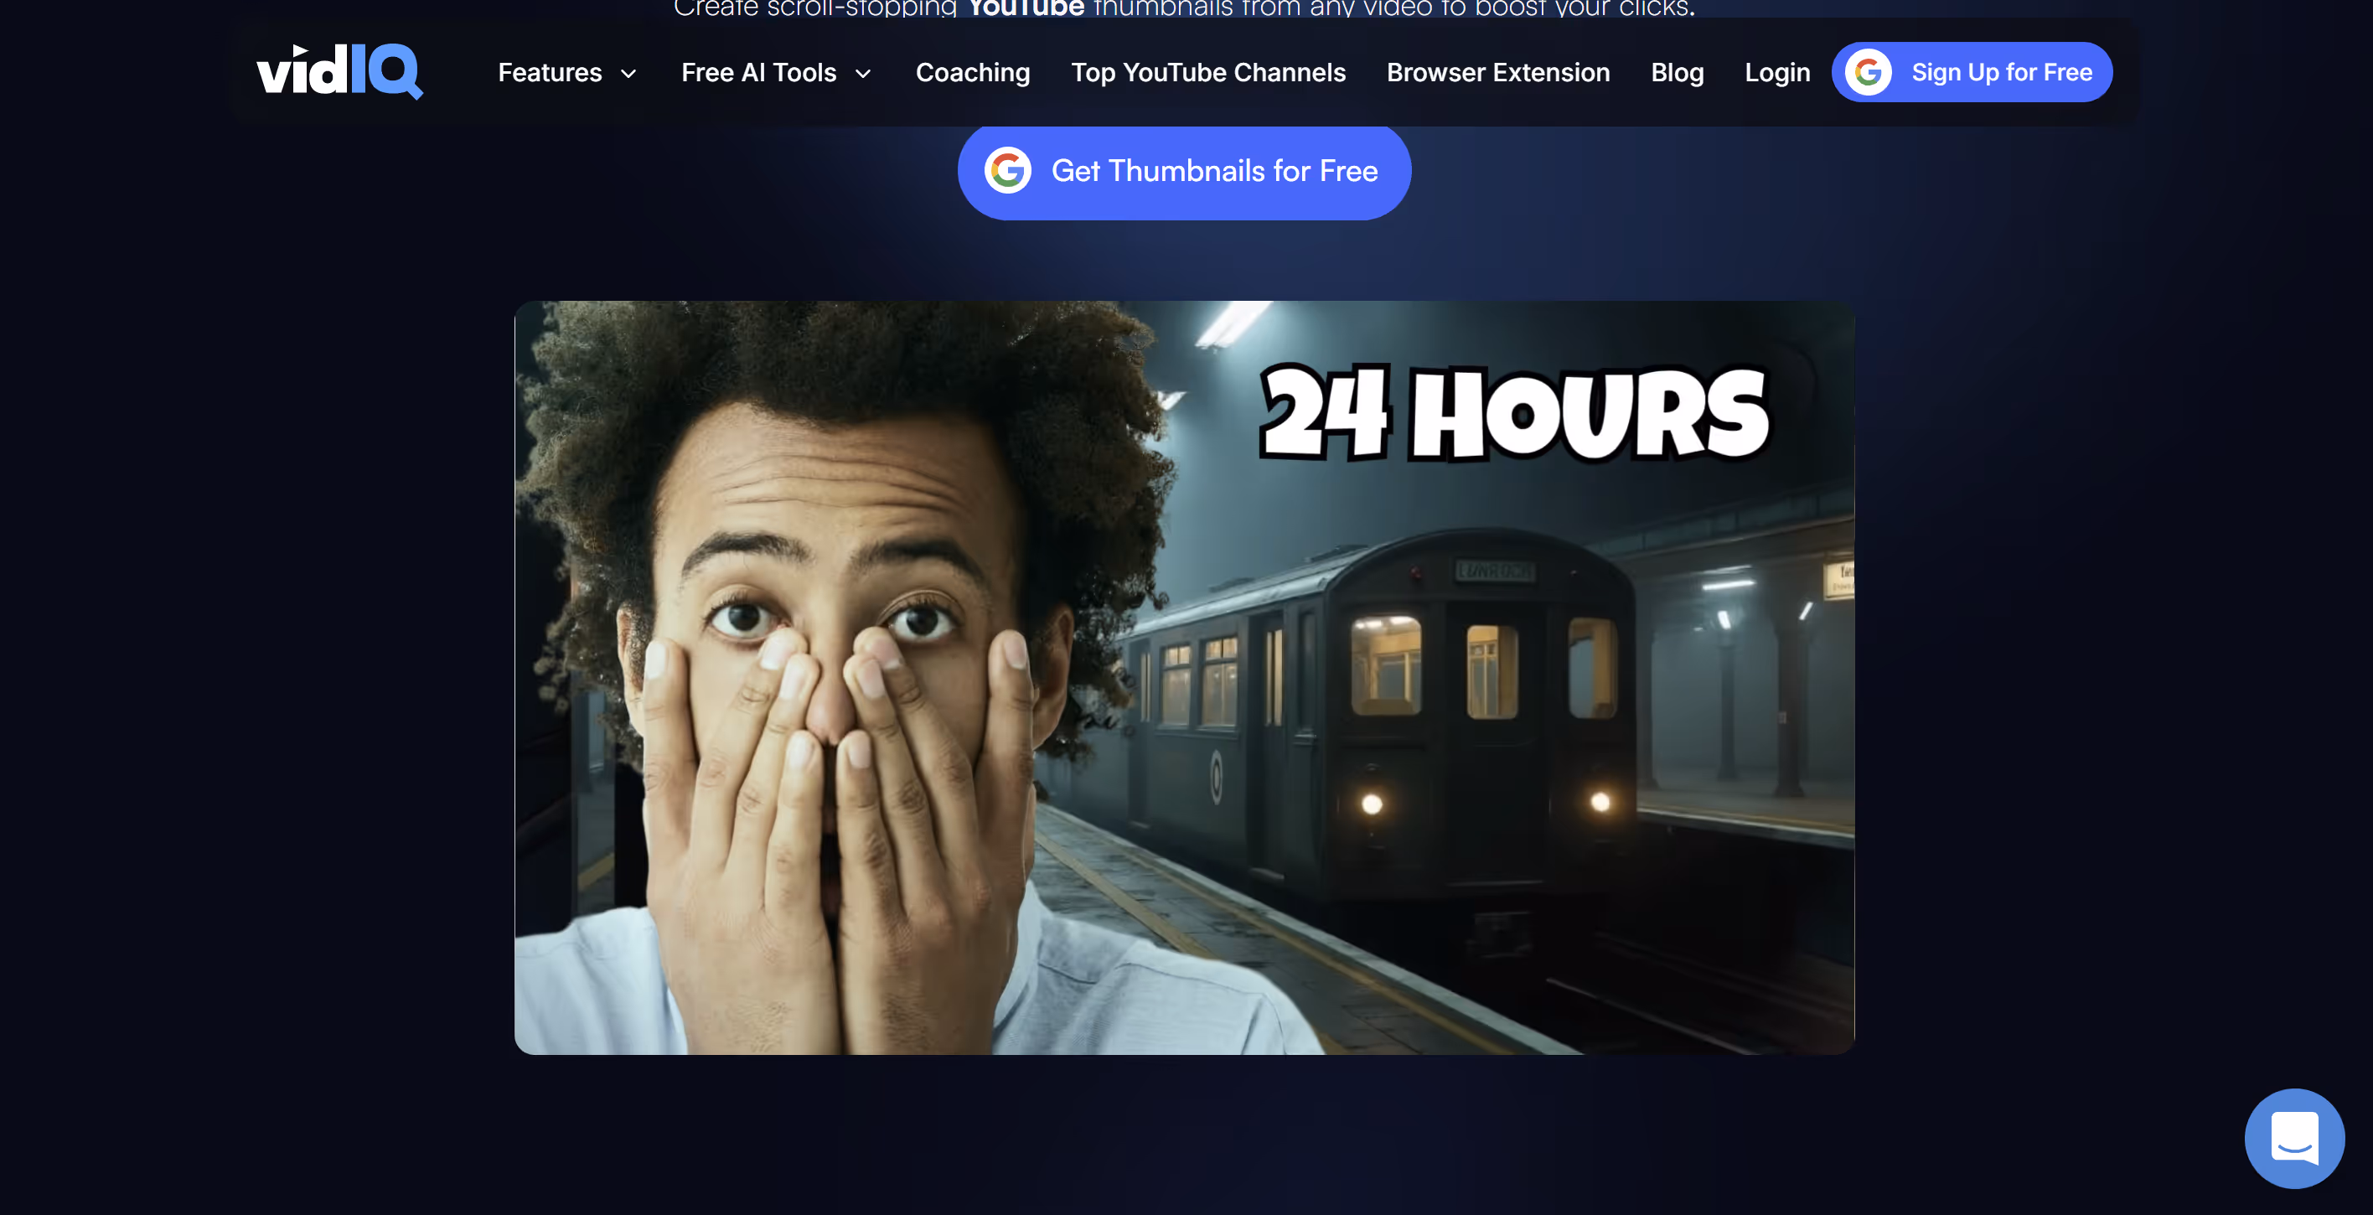Click Google icon in Get Thumbnails button

pos(1008,170)
